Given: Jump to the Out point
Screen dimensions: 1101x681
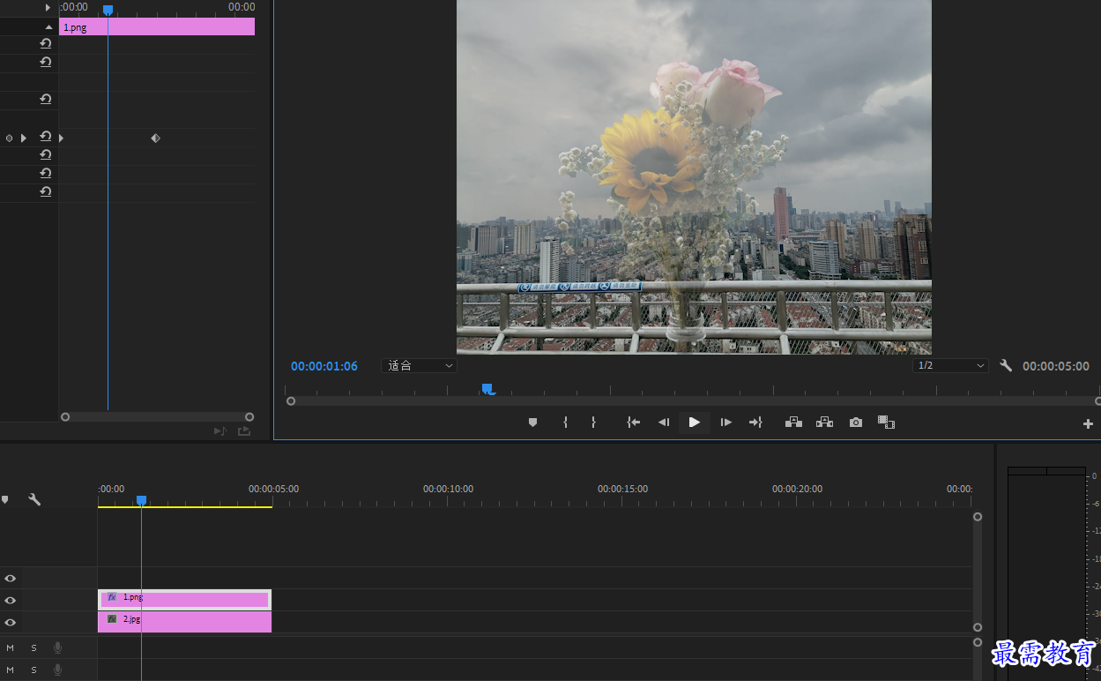Looking at the screenshot, I should pyautogui.click(x=755, y=423).
